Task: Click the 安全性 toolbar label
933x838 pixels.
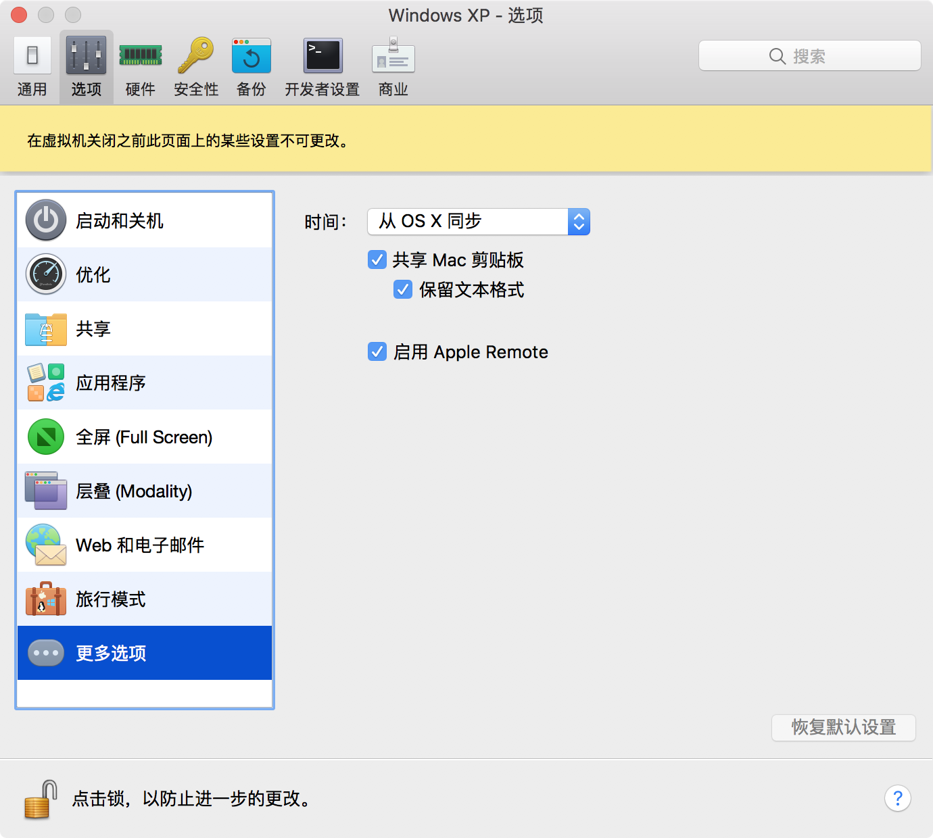Action: [196, 89]
